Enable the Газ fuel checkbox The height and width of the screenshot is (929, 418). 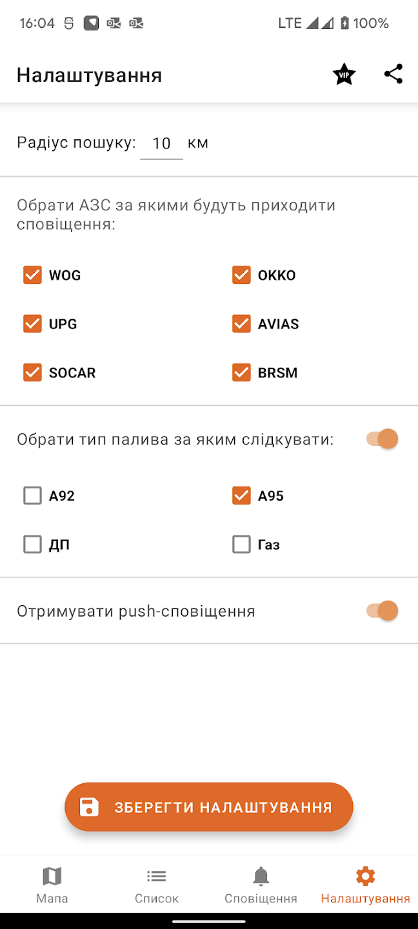coord(241,544)
